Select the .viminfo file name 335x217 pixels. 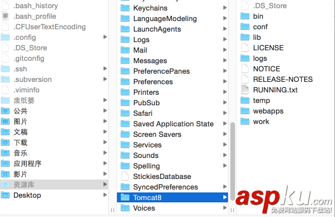click(26, 90)
